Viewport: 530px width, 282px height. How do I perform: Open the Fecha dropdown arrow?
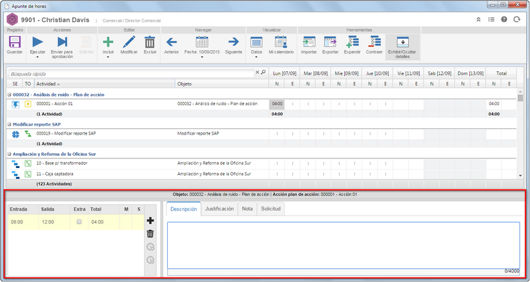coord(202,57)
